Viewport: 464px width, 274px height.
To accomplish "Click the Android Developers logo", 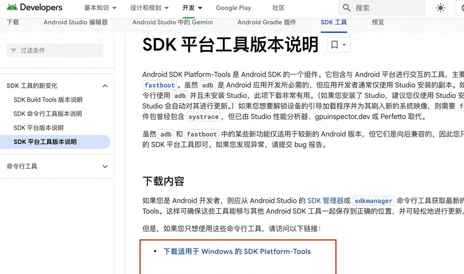I will point(34,7).
